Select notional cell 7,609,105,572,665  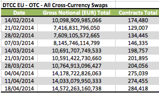77,35
